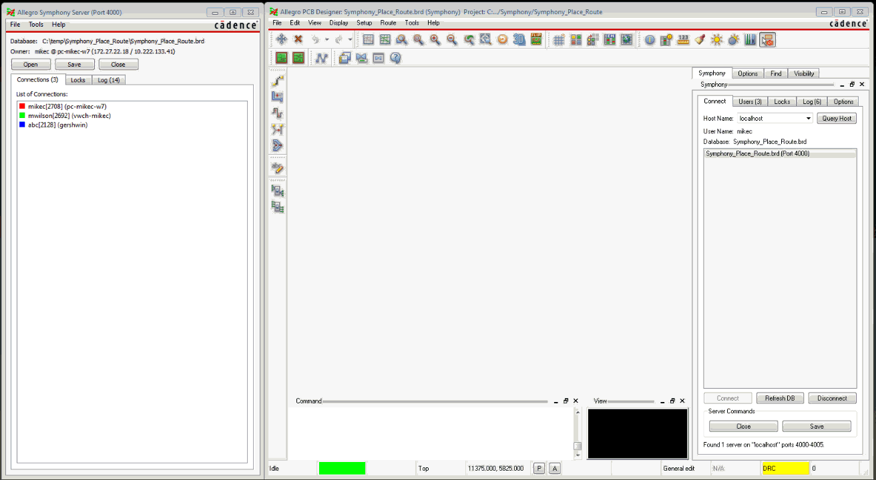
Task: Toggle the A button in status bar
Action: coord(554,469)
